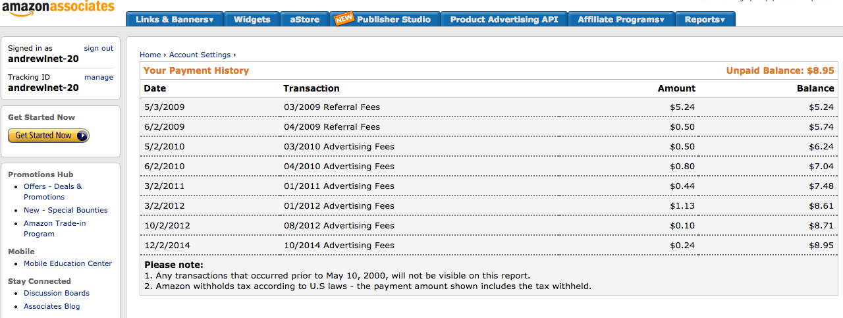The image size is (843, 318).
Task: Open the New - Special Bounties link
Action: (x=66, y=210)
